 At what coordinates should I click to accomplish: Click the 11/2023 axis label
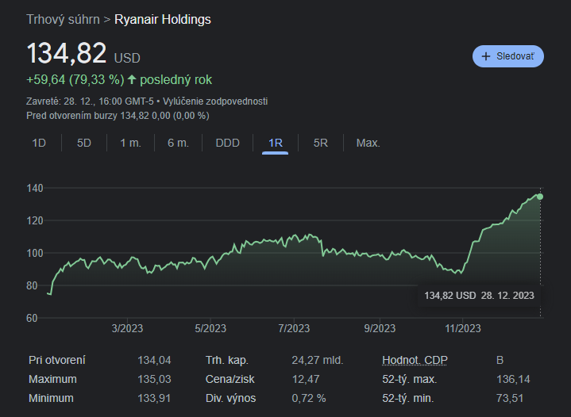pos(463,329)
